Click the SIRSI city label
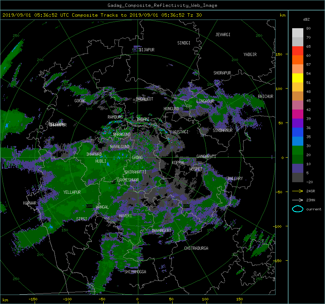325x304 pixels. pyautogui.click(x=82, y=219)
